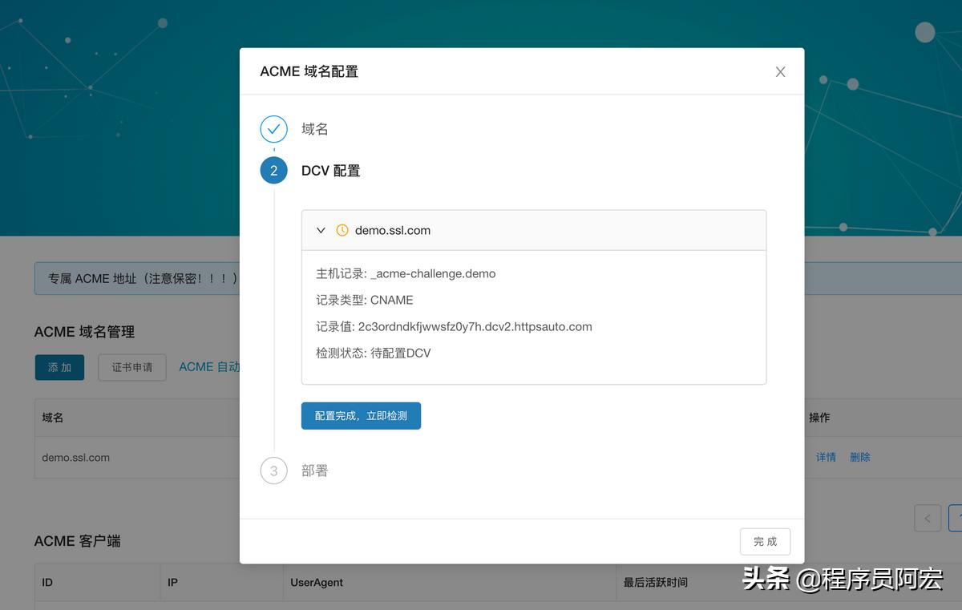962x610 pixels.
Task: Click the 添加 button under ACME 域名管理
Action: 59,367
